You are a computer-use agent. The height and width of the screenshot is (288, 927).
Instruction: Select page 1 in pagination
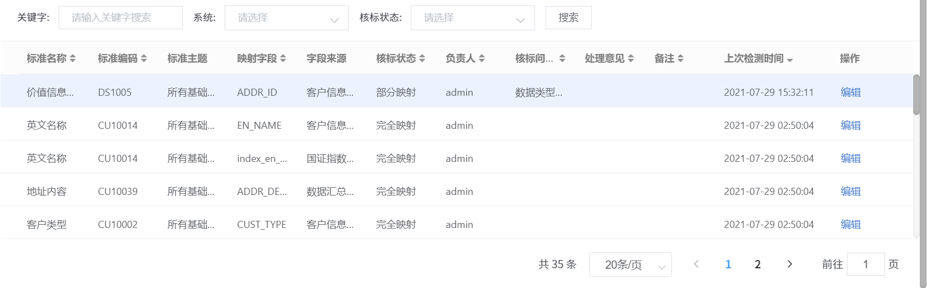[x=728, y=264]
